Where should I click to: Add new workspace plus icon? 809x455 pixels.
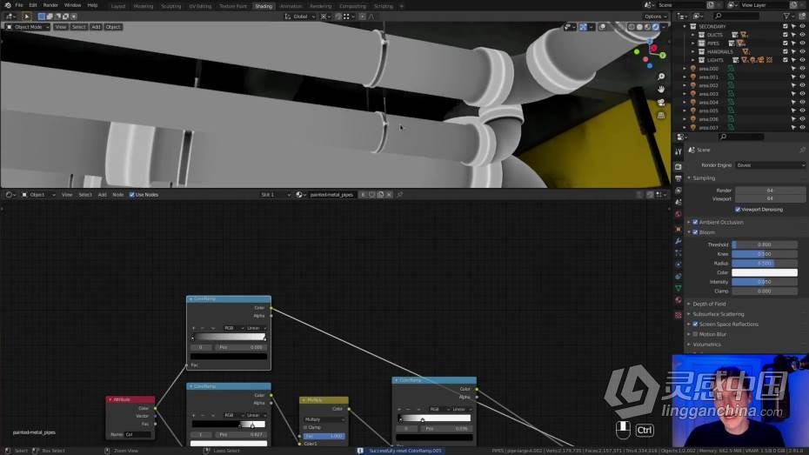[x=402, y=6]
